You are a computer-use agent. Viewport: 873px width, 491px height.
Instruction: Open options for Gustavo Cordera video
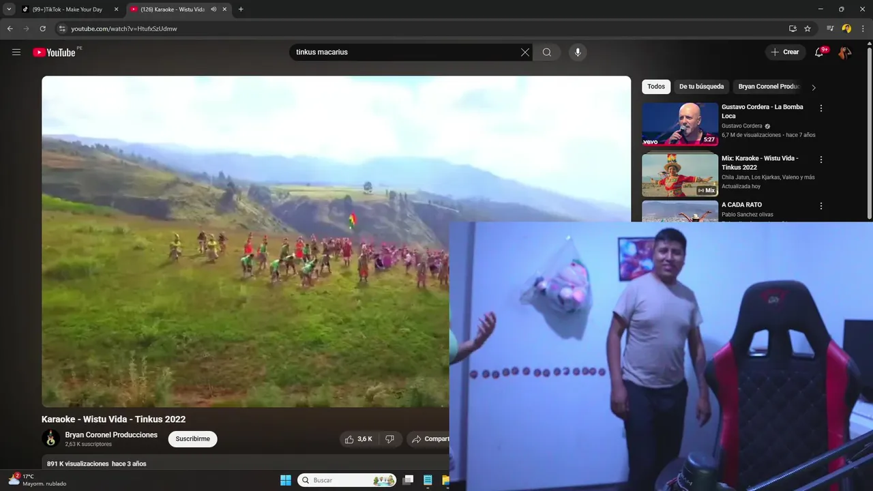(821, 108)
